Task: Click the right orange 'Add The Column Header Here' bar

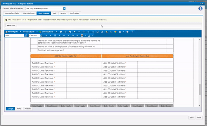Action: pyautogui.click(x=138, y=56)
